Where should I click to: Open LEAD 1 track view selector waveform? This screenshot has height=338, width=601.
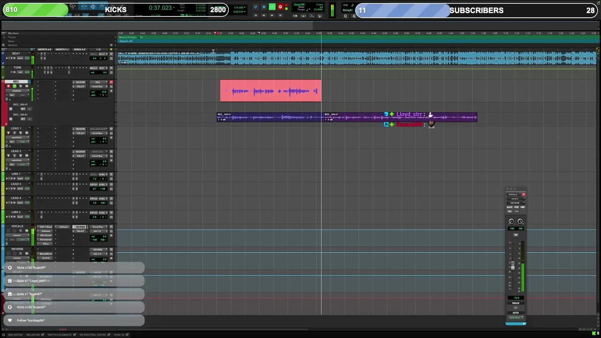tap(17, 137)
